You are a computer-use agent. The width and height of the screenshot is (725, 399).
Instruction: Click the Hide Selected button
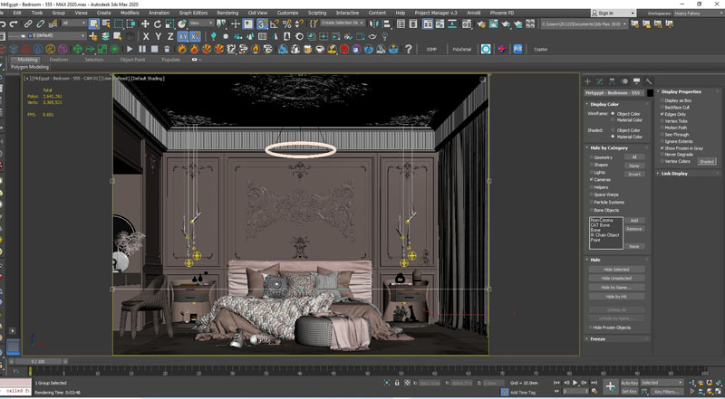pos(615,270)
